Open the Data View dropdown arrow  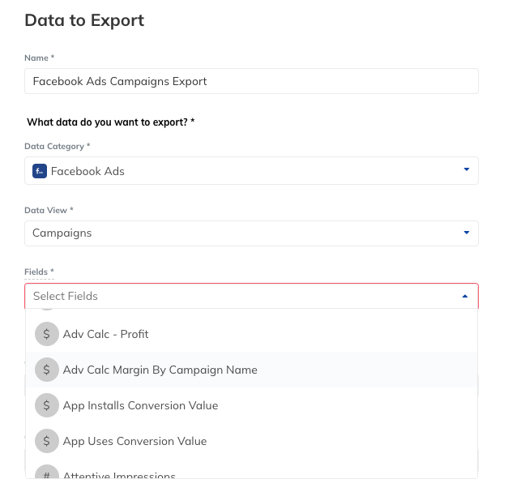[467, 233]
